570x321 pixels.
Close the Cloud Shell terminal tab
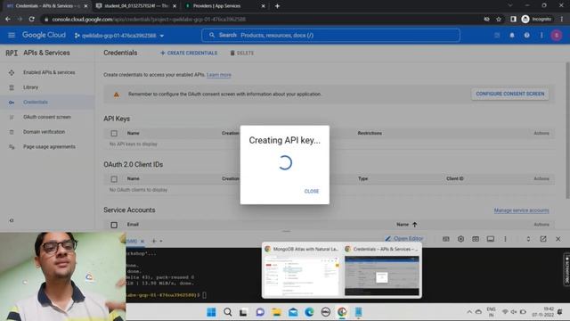[142, 241]
